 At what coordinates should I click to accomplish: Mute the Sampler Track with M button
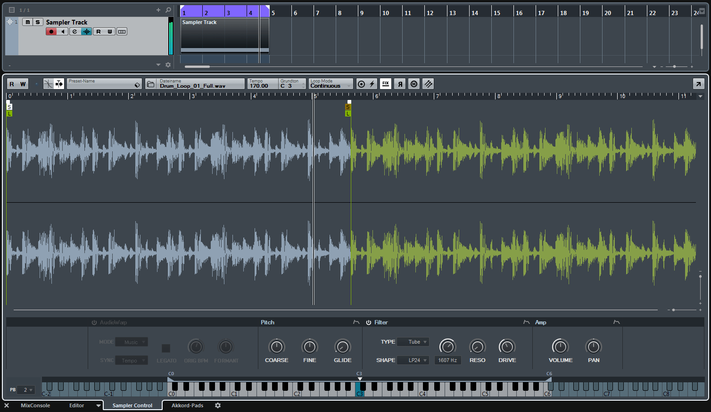(27, 22)
